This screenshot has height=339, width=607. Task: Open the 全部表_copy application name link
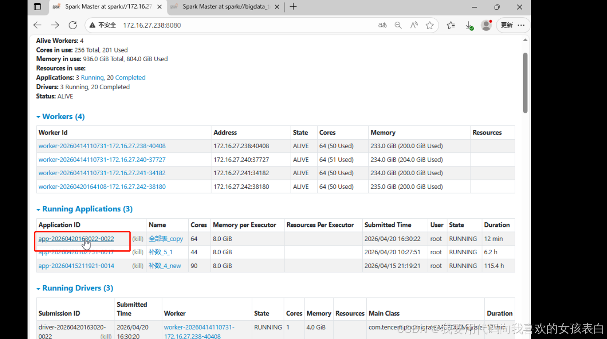click(166, 239)
